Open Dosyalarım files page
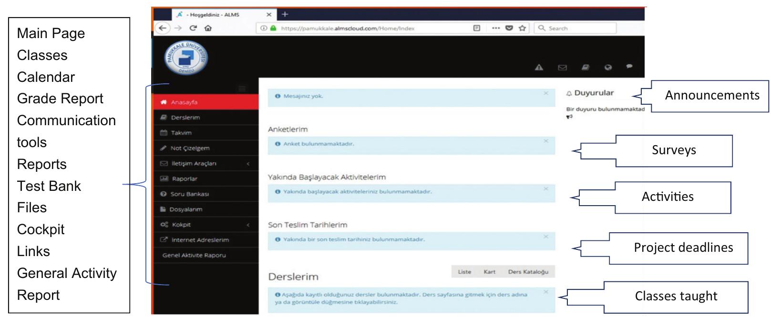Viewport: 771px width, 317px height. point(206,209)
